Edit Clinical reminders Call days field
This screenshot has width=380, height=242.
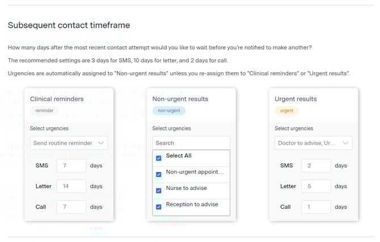(71, 207)
